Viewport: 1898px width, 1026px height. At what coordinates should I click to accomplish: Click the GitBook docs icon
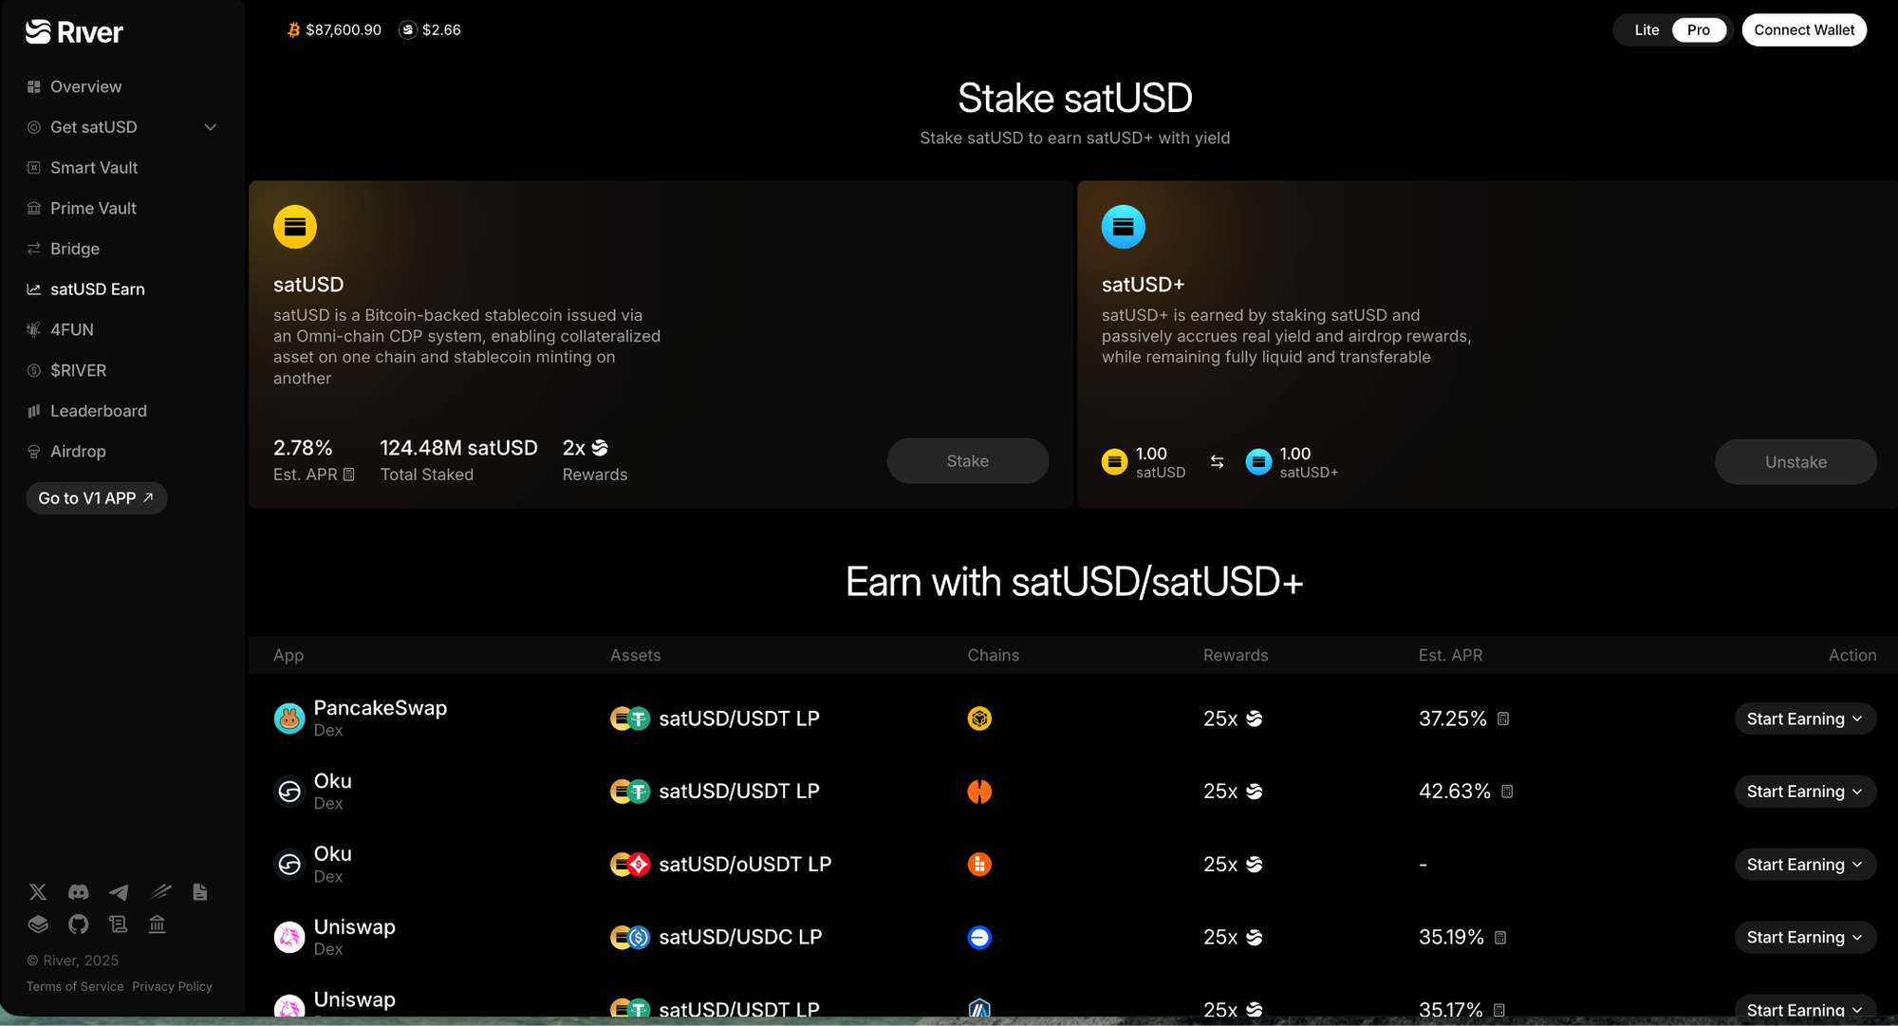38,924
